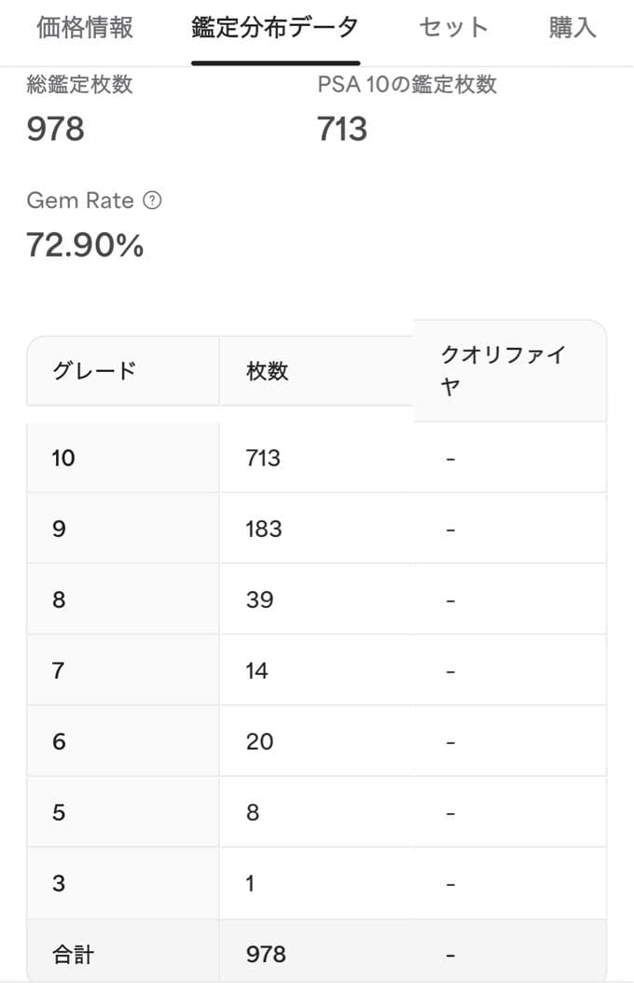Select the grade 10 row label
This screenshot has width=634, height=1007.
click(63, 458)
